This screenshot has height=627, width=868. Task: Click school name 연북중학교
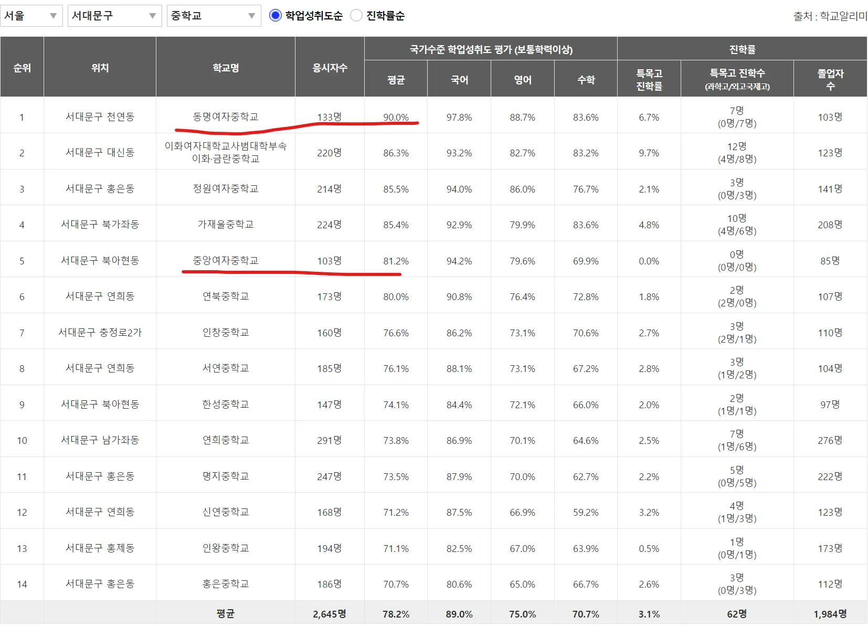(x=226, y=296)
